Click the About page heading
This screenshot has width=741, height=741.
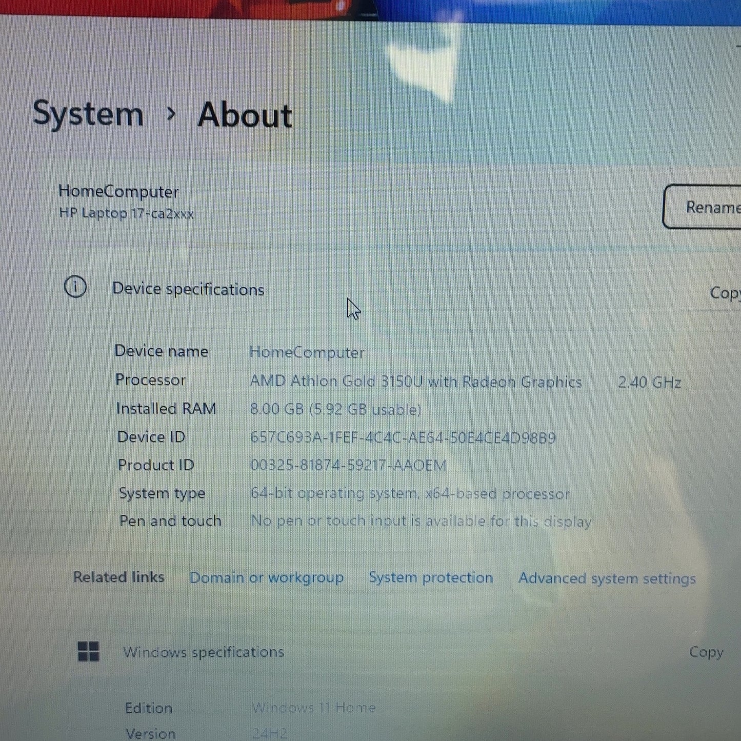click(245, 115)
